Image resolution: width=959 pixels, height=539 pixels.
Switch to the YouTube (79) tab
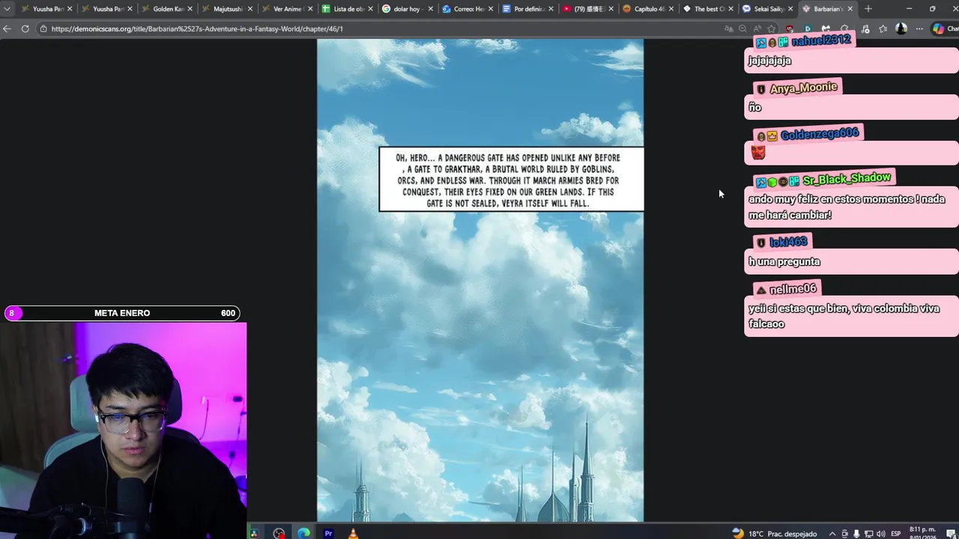tap(588, 9)
